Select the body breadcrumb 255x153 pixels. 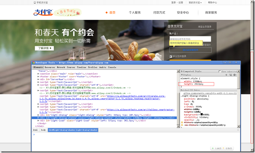coord(43,130)
